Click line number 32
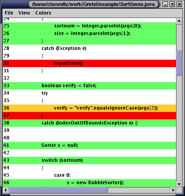 tap(6, 78)
